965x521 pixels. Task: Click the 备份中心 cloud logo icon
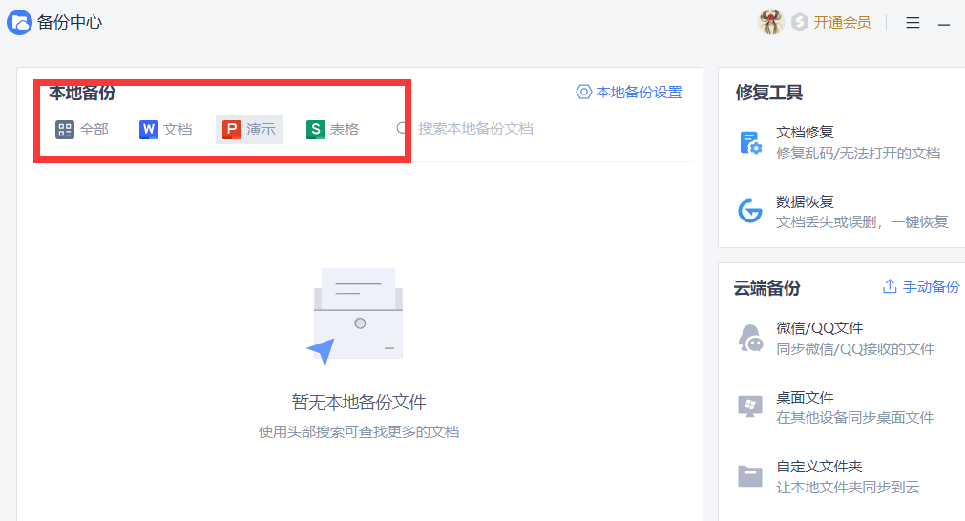19,23
